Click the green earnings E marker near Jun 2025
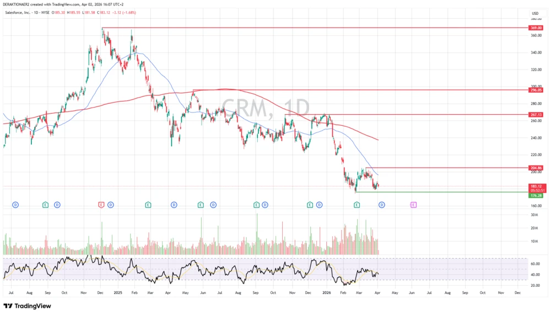 [x=201, y=205]
